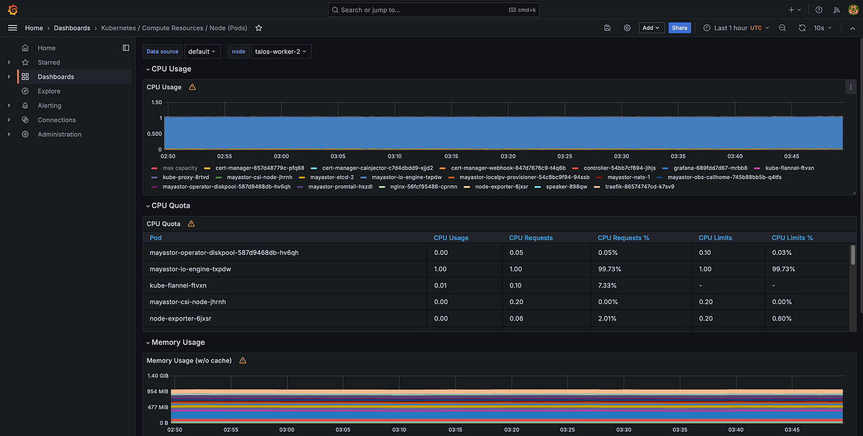Star this dashboard as favorite
Image resolution: width=863 pixels, height=436 pixels.
[x=259, y=28]
